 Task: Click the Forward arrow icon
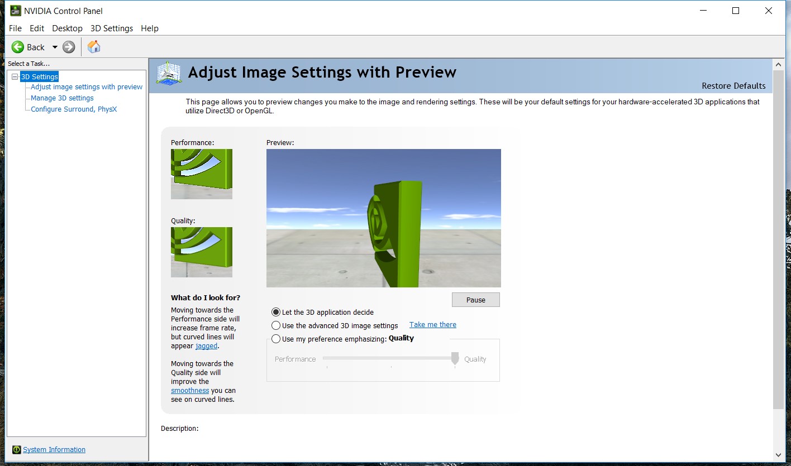69,47
